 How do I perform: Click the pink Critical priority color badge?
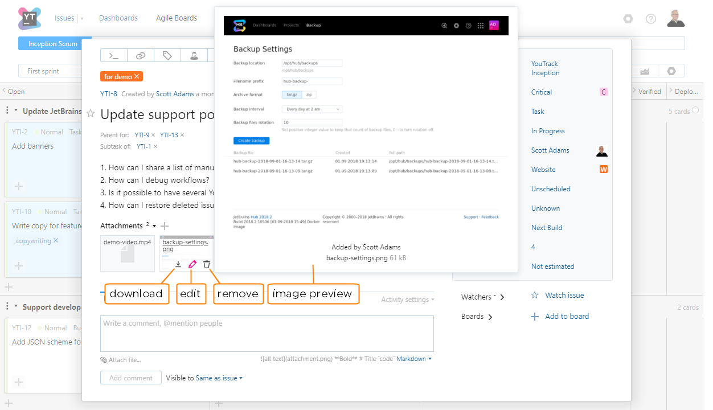(604, 92)
